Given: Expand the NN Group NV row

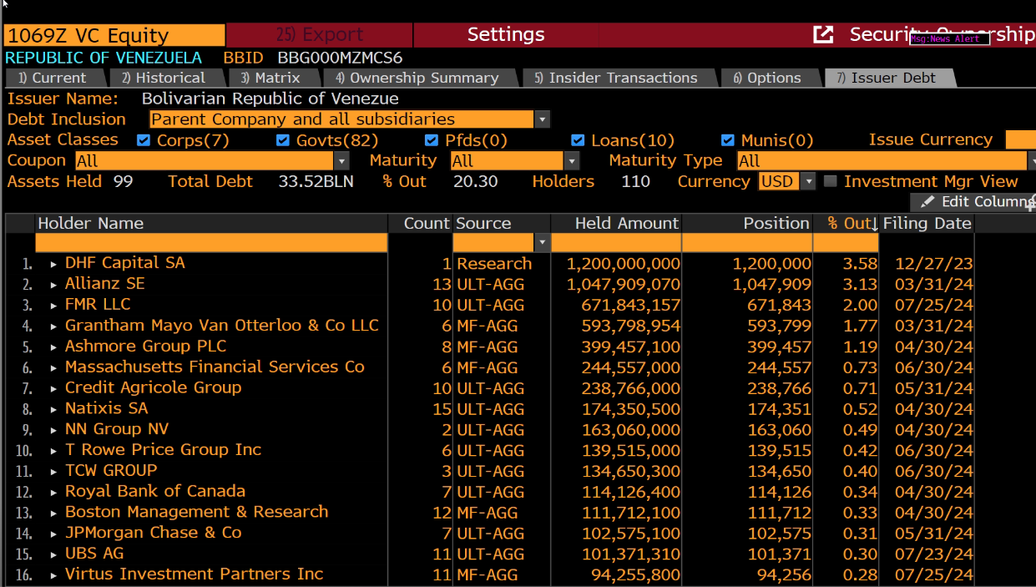Looking at the screenshot, I should click(x=54, y=430).
